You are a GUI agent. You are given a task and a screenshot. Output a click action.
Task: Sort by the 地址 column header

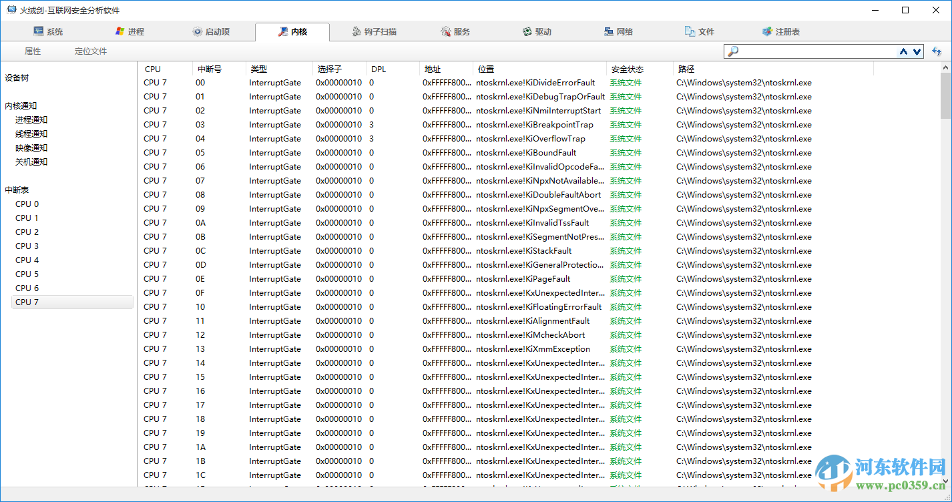point(446,69)
